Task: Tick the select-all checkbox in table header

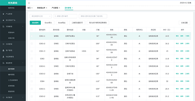Action: pyautogui.click(x=32, y=30)
